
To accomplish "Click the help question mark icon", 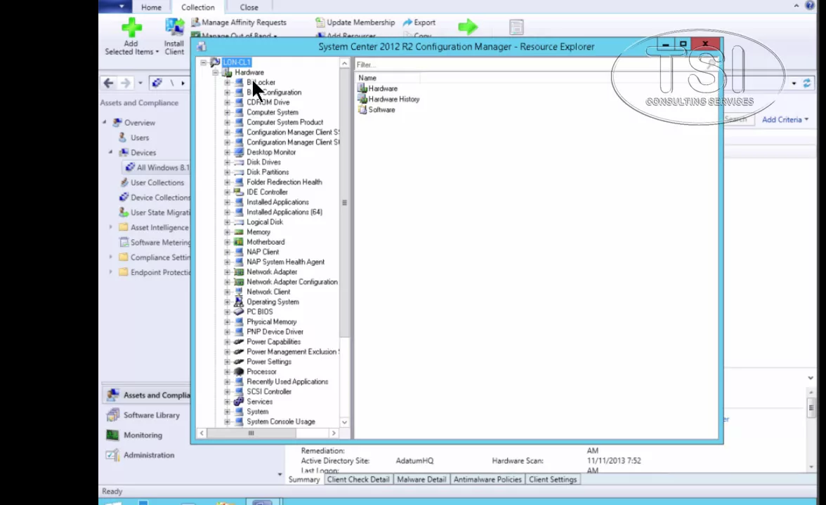I will point(810,6).
